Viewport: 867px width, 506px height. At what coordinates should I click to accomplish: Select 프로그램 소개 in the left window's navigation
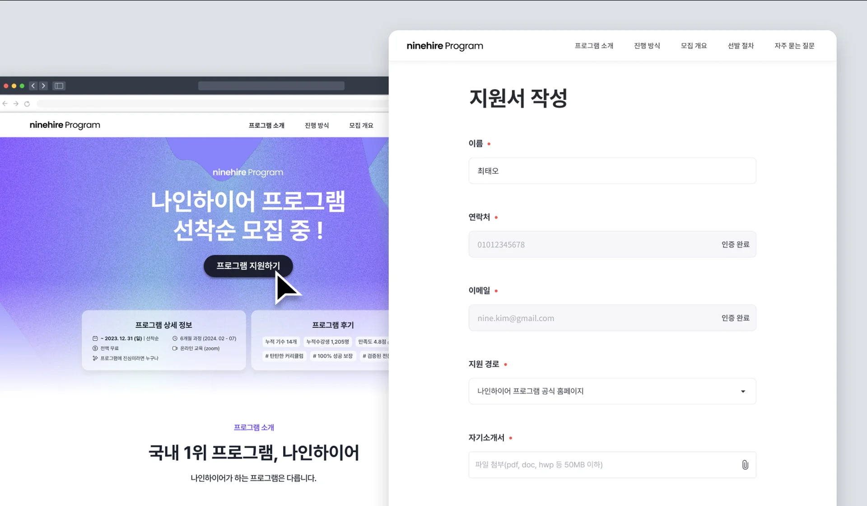266,125
